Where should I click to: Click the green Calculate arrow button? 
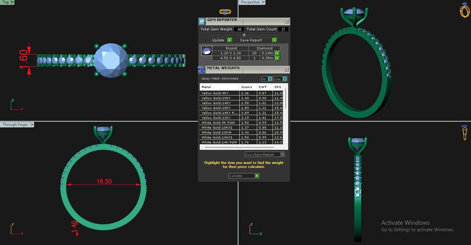coord(257,176)
